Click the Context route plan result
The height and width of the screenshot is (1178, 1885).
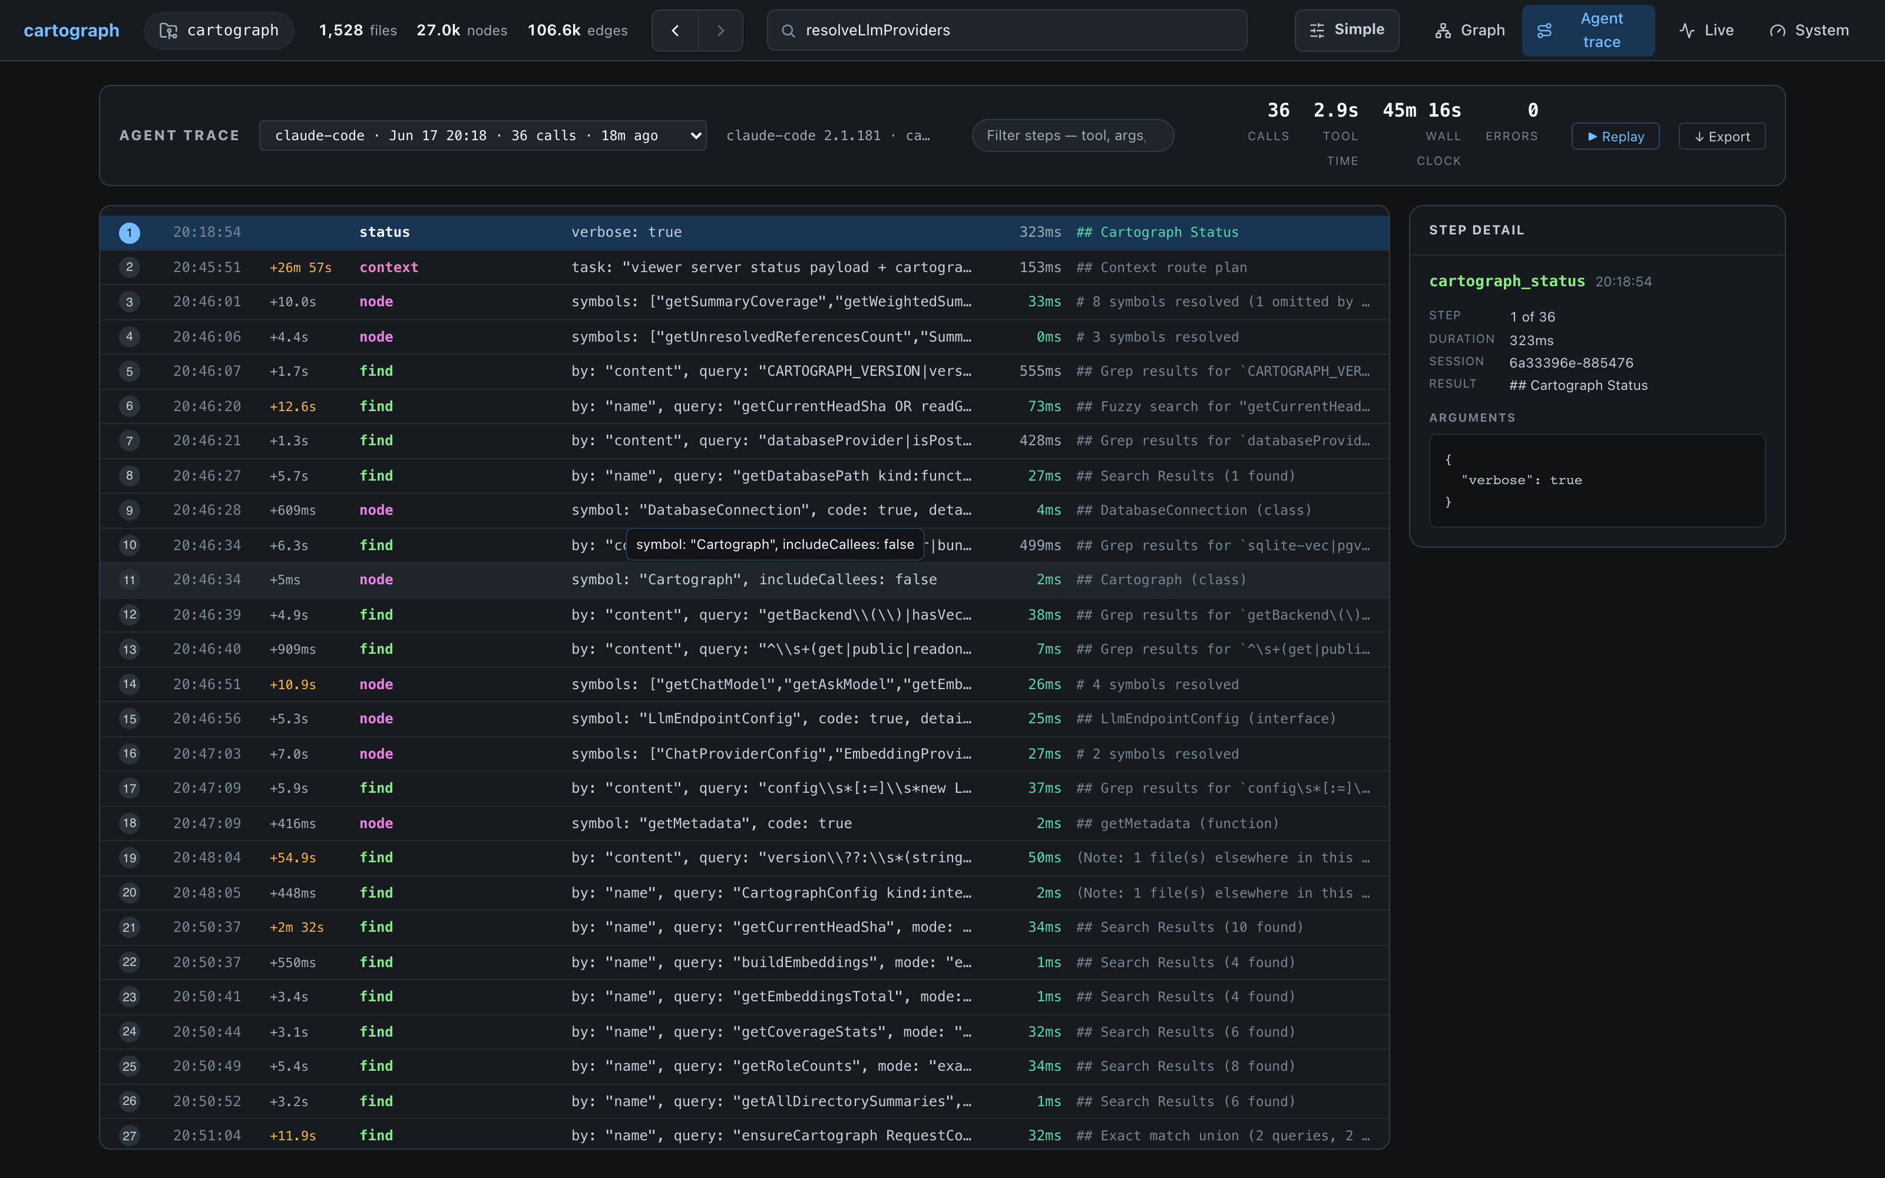[x=1162, y=267]
